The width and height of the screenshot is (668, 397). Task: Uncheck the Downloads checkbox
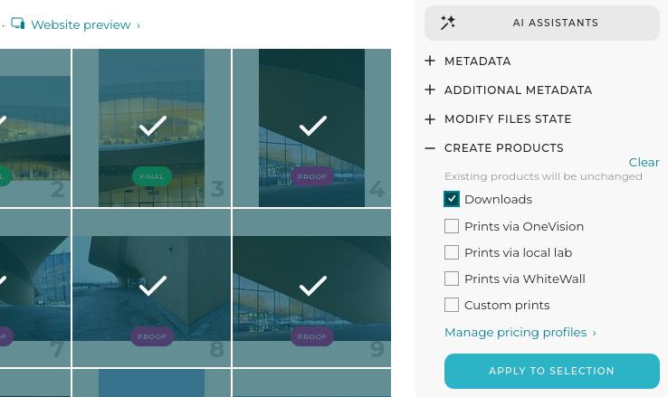(452, 199)
